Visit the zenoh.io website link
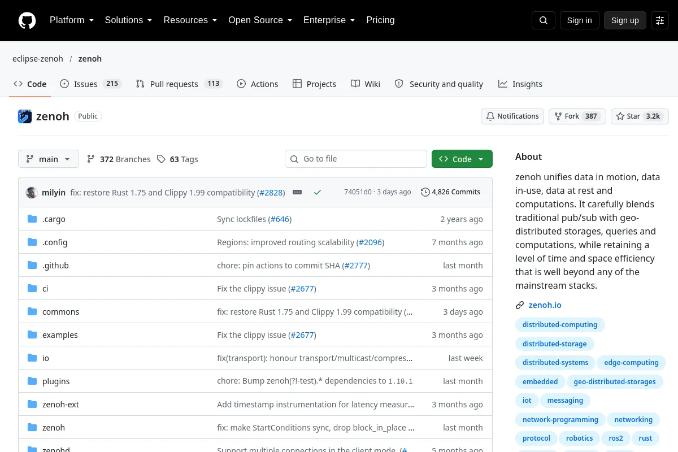Image resolution: width=678 pixels, height=452 pixels. coord(545,305)
